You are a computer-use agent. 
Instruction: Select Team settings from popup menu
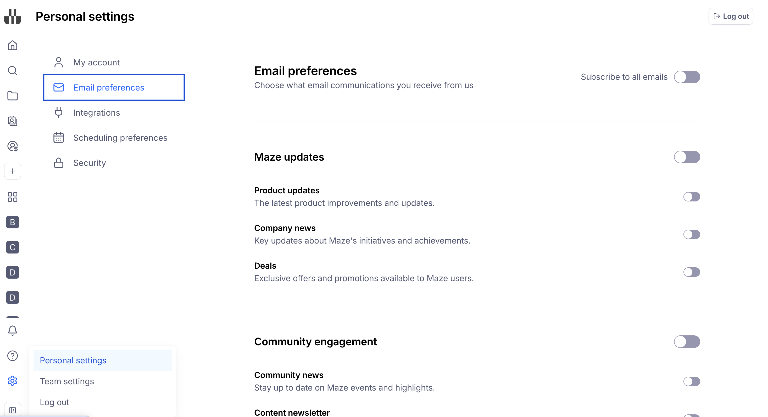[x=67, y=381]
